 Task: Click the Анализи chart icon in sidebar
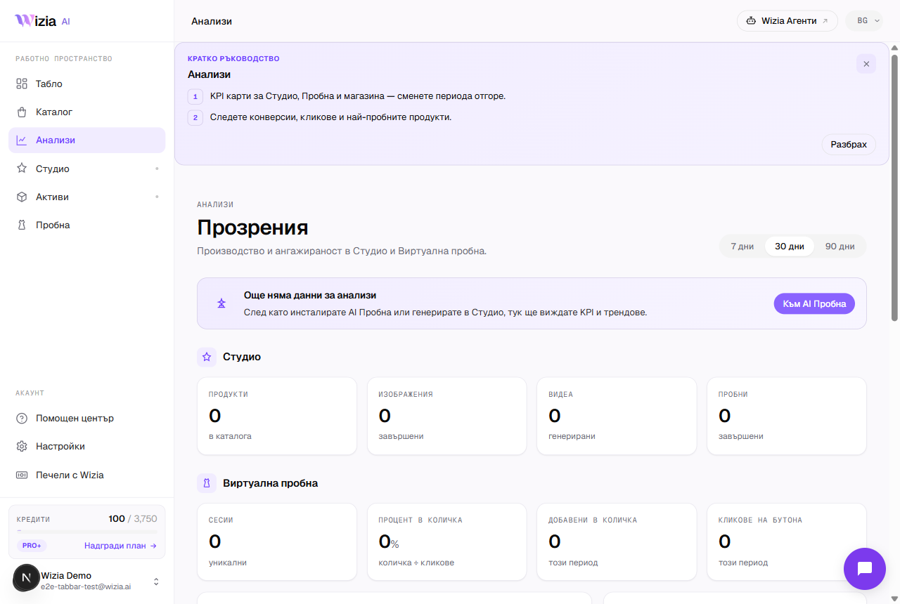point(22,140)
